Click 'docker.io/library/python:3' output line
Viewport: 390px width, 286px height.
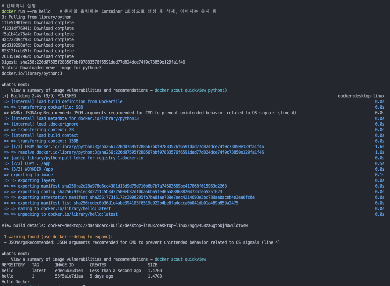[32, 73]
